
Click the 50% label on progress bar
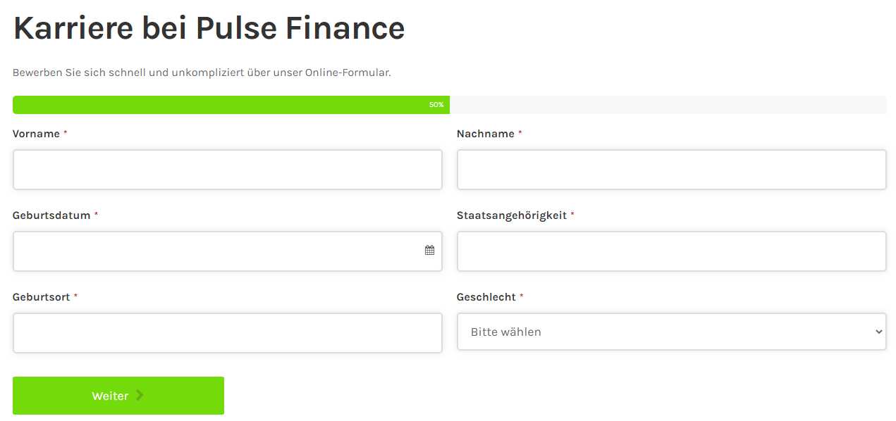click(436, 105)
